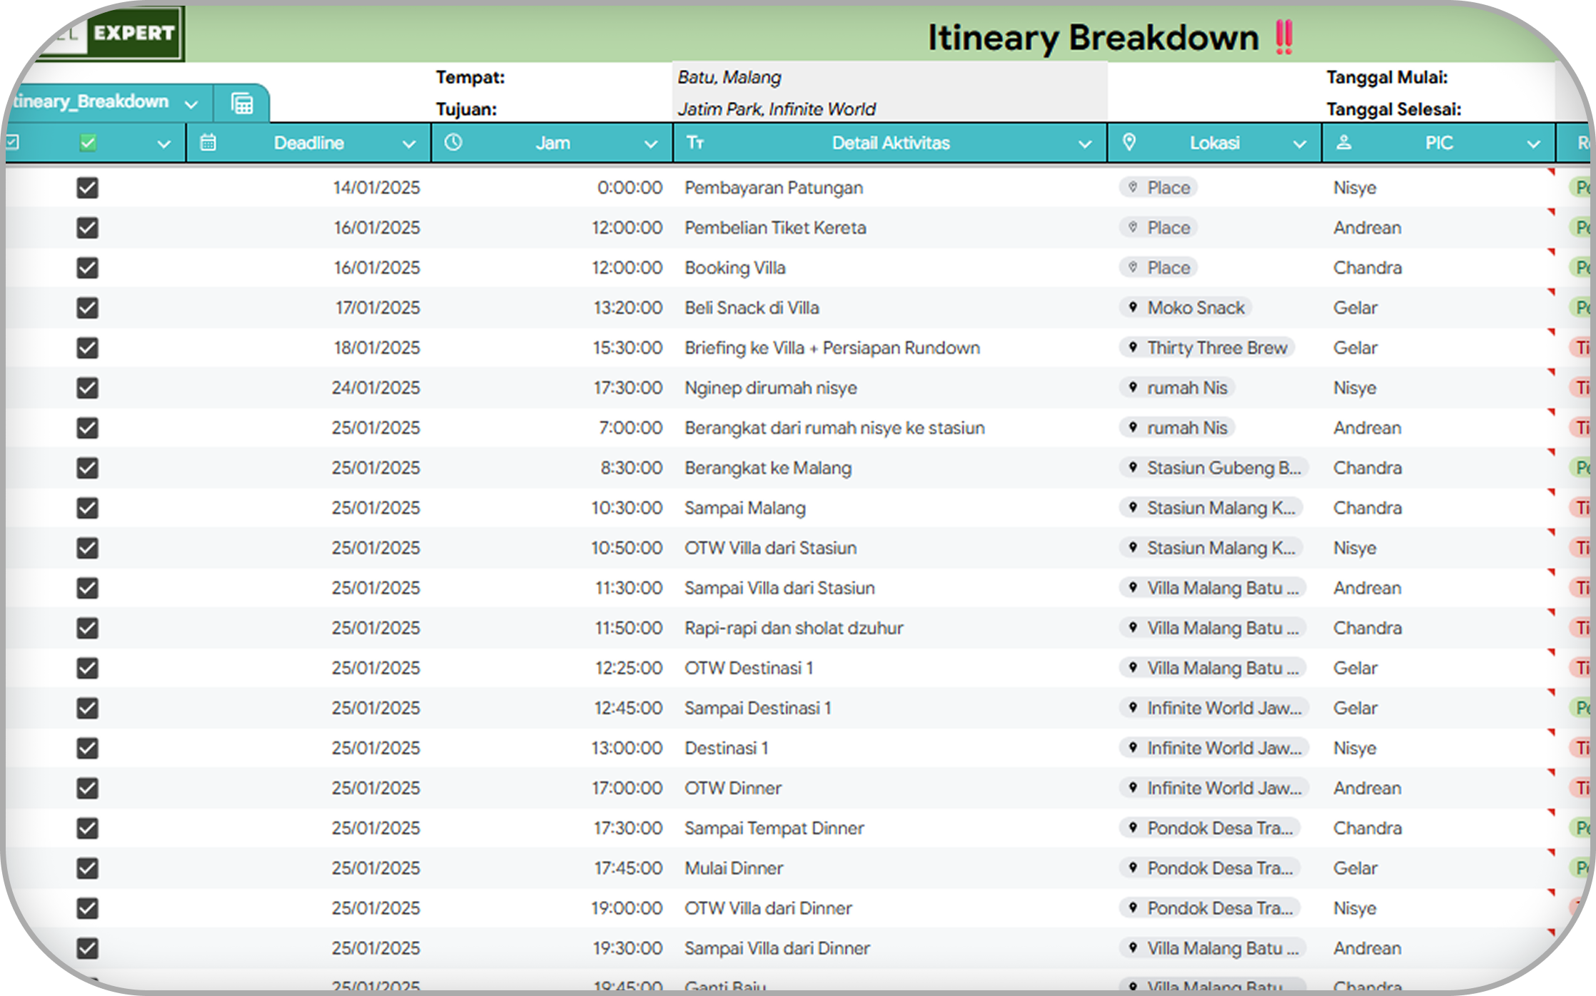Expand the Lokasi column dropdown
Screen dimensions: 1596x996
(x=1299, y=144)
